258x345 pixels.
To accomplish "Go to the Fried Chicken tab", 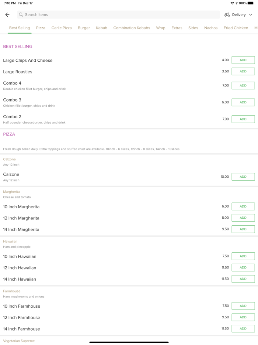I will 236,28.
